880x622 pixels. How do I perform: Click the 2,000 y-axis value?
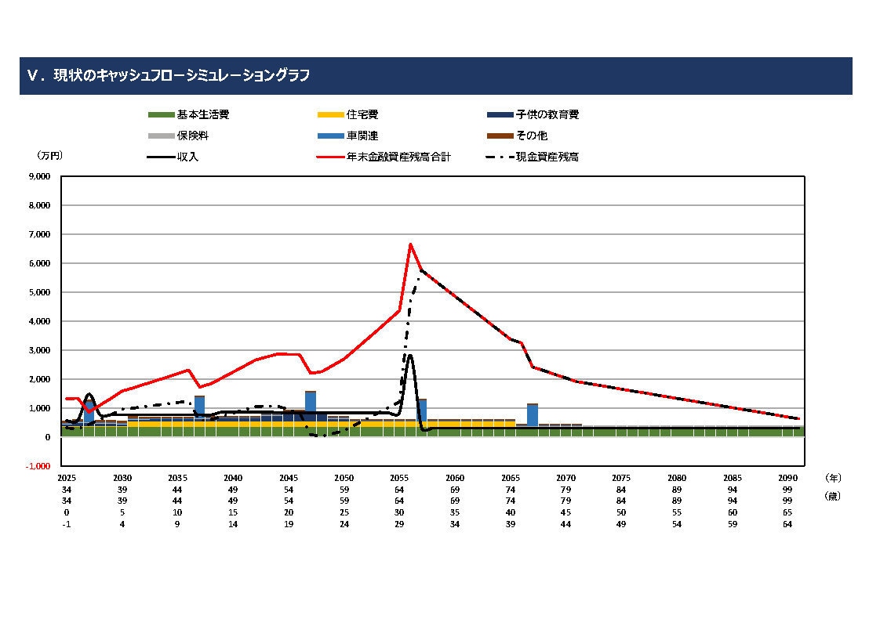pyautogui.click(x=39, y=379)
